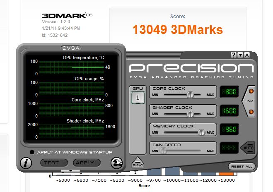273x192 pixels.
Task: Click the TEST button
Action: click(x=54, y=163)
